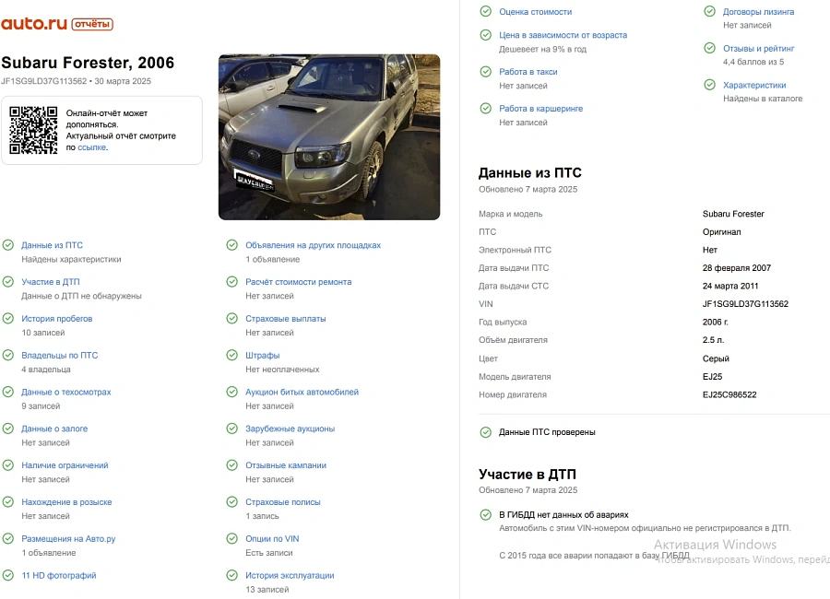
Task: Go to 'Участие в ДТП' contents link
Action: (x=51, y=282)
